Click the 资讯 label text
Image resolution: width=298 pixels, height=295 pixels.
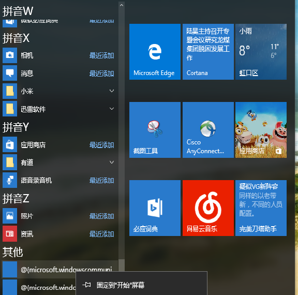[27, 234]
